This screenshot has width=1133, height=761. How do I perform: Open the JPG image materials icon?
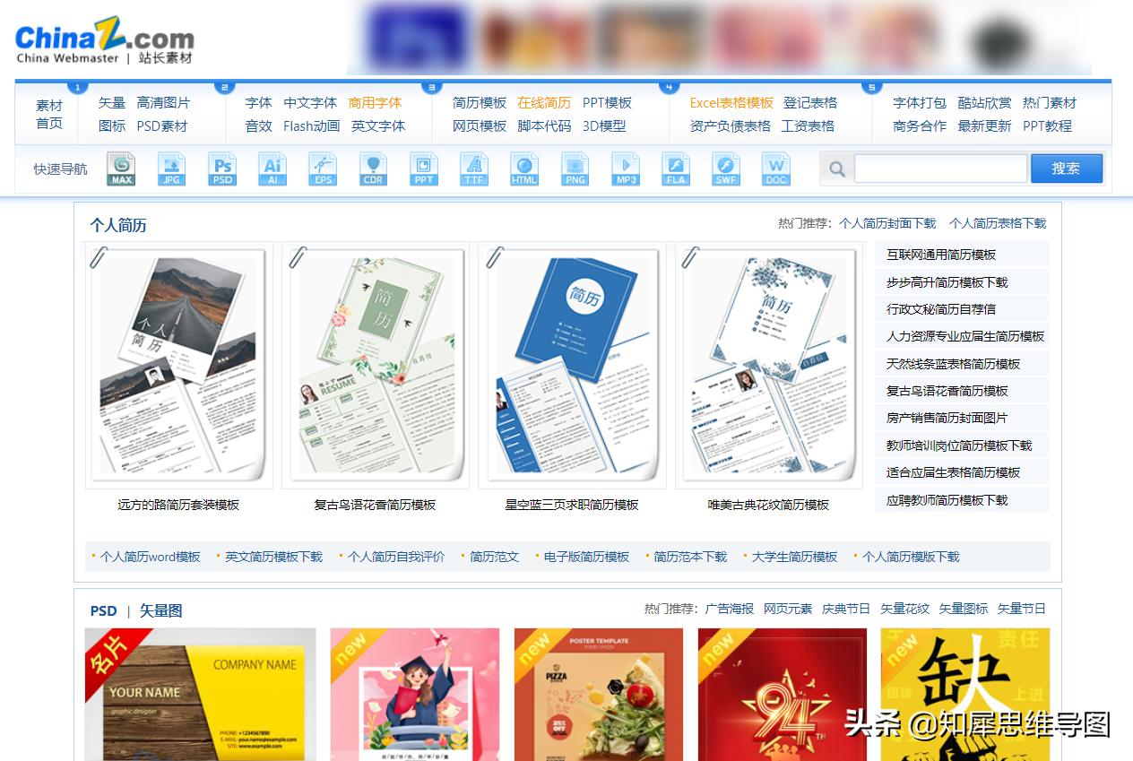coord(171,169)
